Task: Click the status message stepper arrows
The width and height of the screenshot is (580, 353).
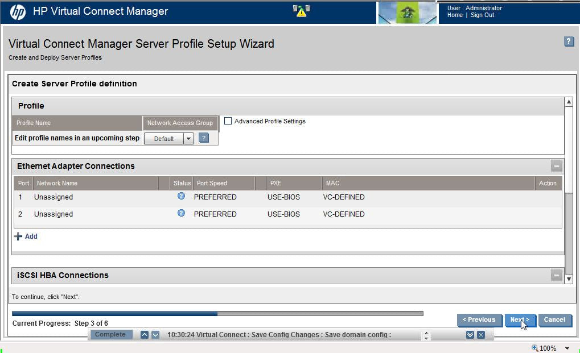Action: coord(426,335)
